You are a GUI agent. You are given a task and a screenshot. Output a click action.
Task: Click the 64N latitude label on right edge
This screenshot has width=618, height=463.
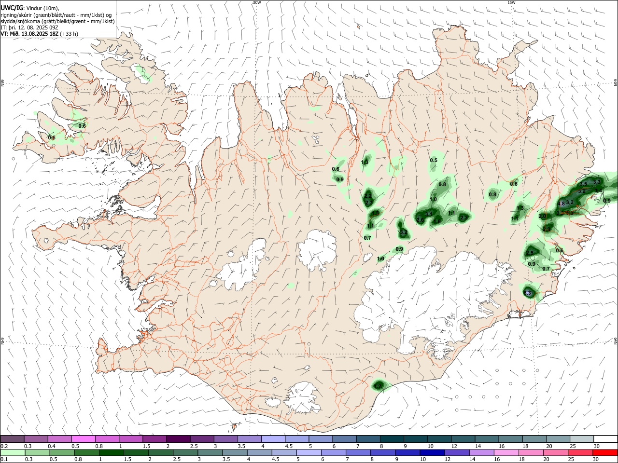616,341
